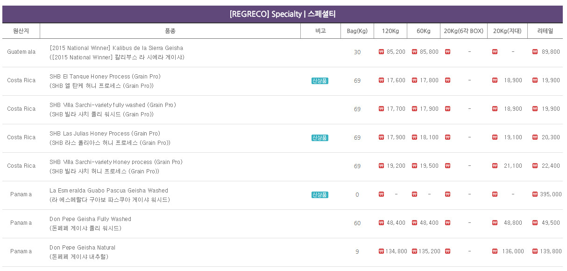Image resolution: width=567 pixels, height=271 pixels.
Task: Click the Bag(Kg) column header
Action: click(x=357, y=31)
